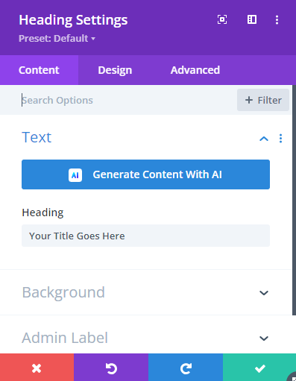
Task: Click the + Filter button
Action: pyautogui.click(x=263, y=100)
